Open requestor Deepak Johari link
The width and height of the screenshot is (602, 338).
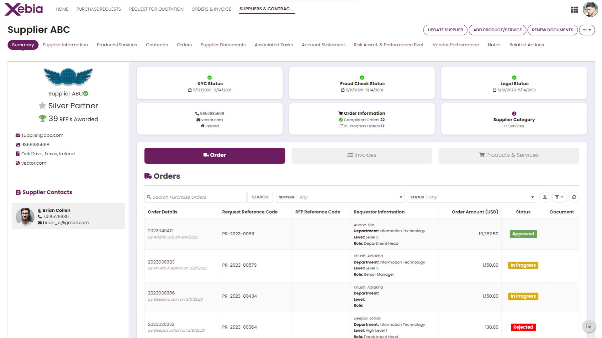367,318
